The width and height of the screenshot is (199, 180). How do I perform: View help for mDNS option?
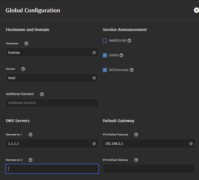click(121, 55)
